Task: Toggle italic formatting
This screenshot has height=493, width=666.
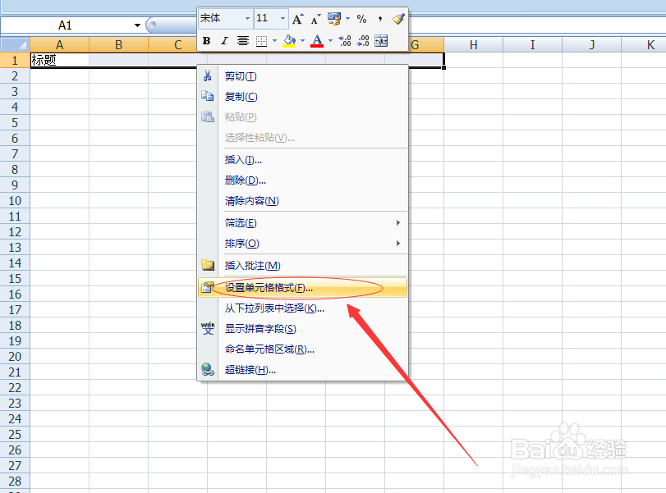Action: [223, 40]
